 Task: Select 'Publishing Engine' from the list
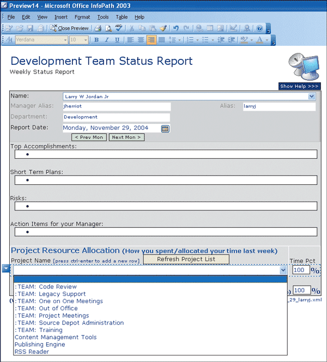pyautogui.click(x=150, y=344)
